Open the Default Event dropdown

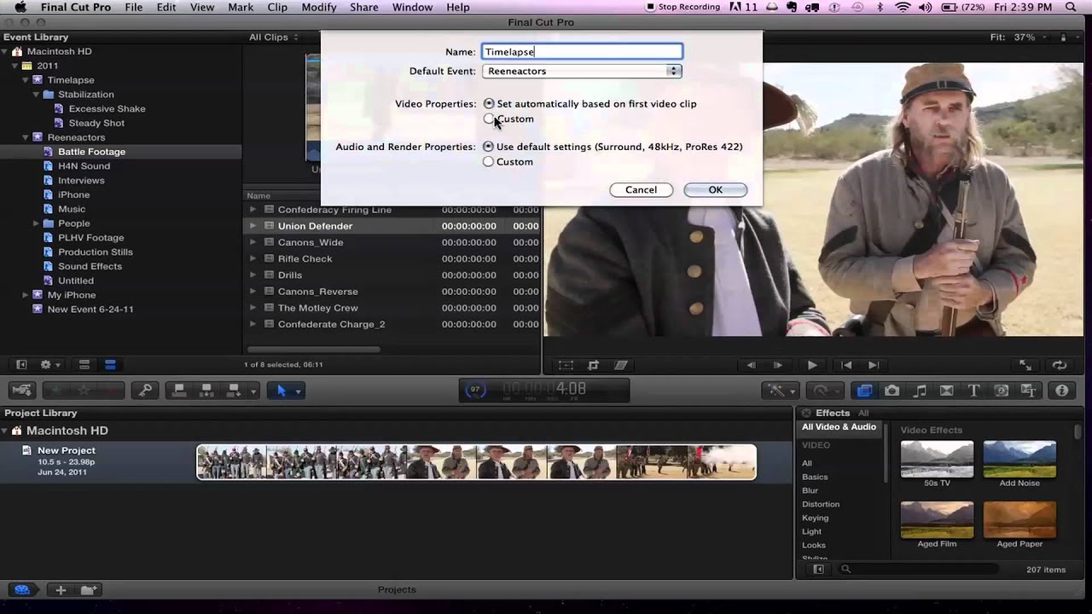tap(582, 71)
